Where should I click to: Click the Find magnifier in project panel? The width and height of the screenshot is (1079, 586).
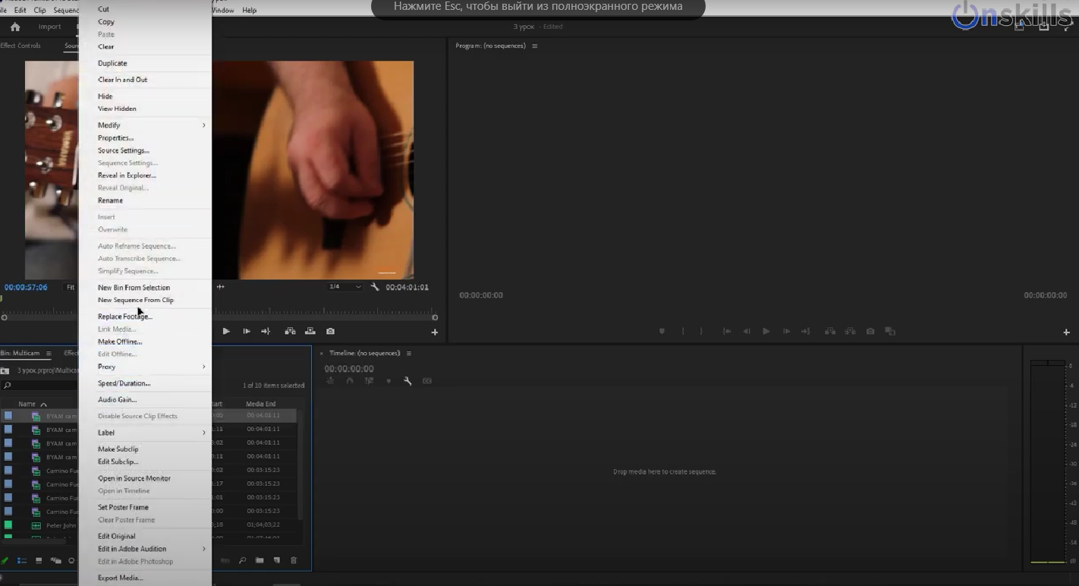[243, 561]
